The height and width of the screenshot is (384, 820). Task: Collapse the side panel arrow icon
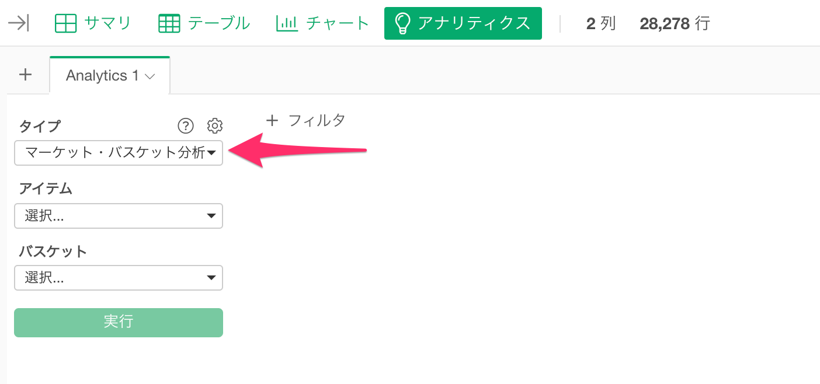19,23
